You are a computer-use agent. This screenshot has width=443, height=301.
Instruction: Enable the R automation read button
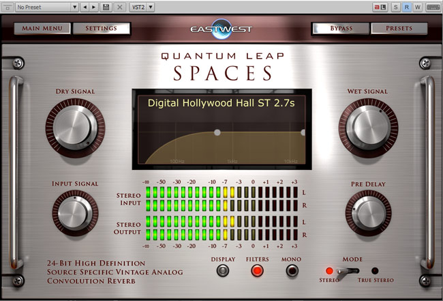[407, 7]
